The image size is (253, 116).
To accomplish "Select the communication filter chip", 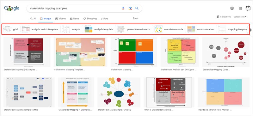I will coord(202,29).
